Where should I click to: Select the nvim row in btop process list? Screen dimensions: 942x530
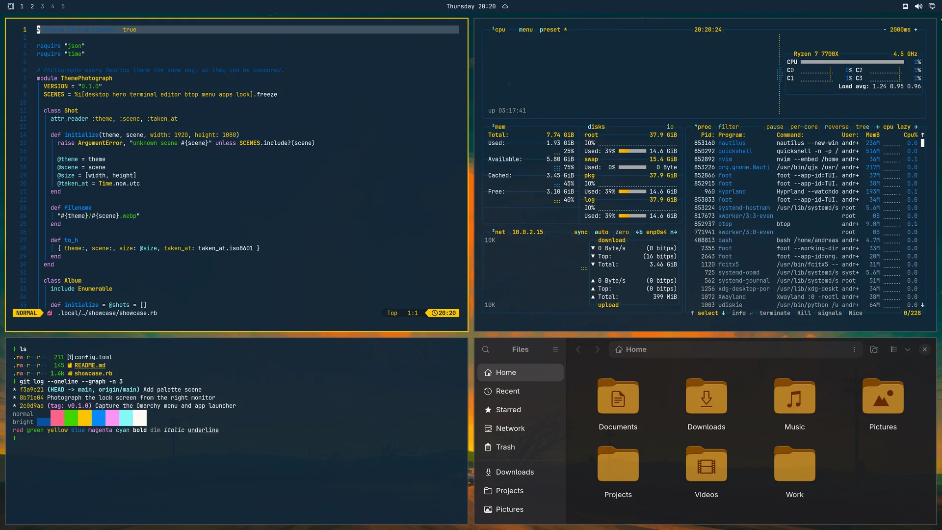(805, 159)
